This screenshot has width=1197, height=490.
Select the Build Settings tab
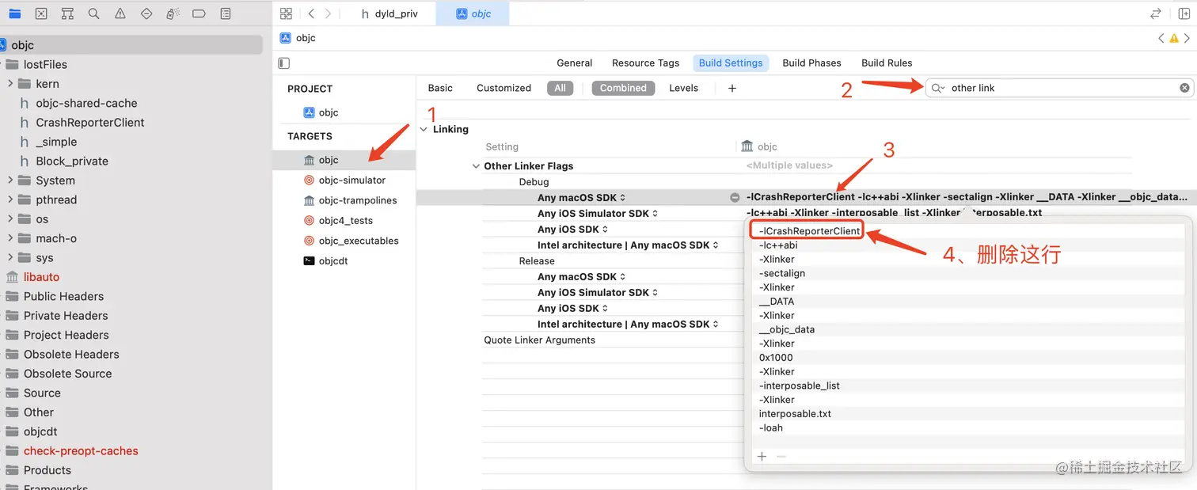pyautogui.click(x=731, y=63)
